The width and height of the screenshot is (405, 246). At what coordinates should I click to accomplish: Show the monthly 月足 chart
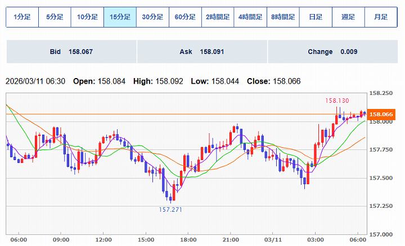click(381, 17)
